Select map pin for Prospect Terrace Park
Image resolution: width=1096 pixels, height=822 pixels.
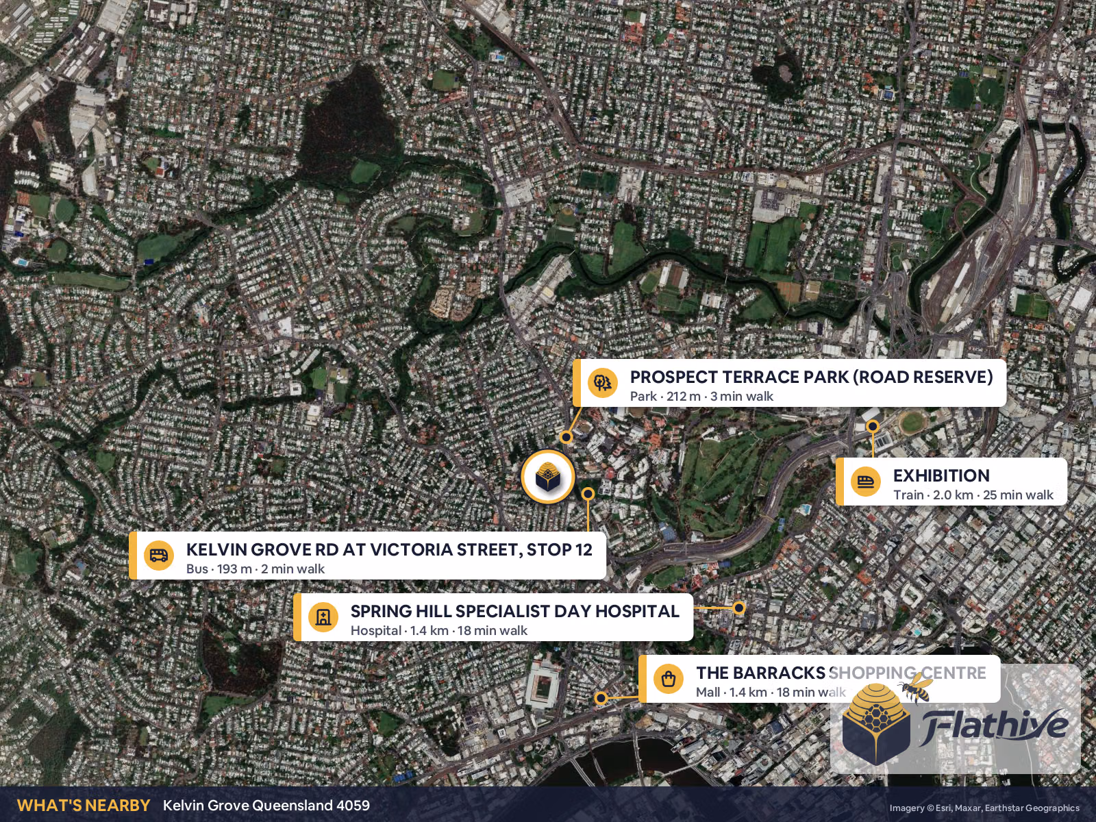[566, 436]
